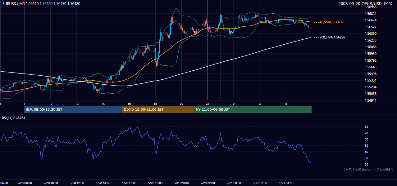Click the '5/21 02:00' bottom time label
This screenshot has width=397, height=186.
tap(260, 183)
